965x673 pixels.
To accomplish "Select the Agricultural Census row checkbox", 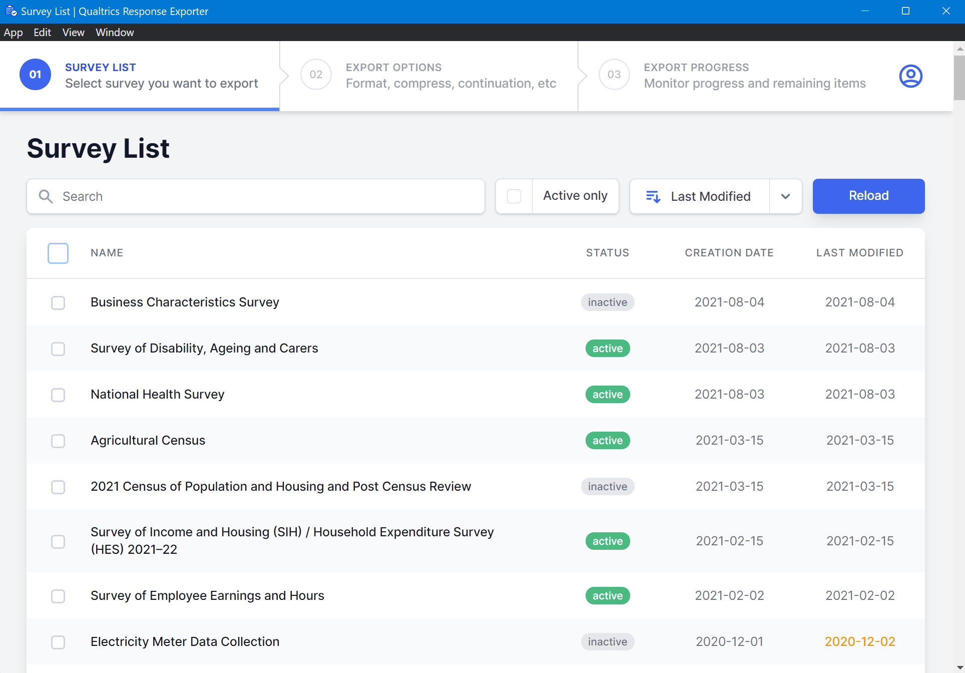I will [58, 441].
